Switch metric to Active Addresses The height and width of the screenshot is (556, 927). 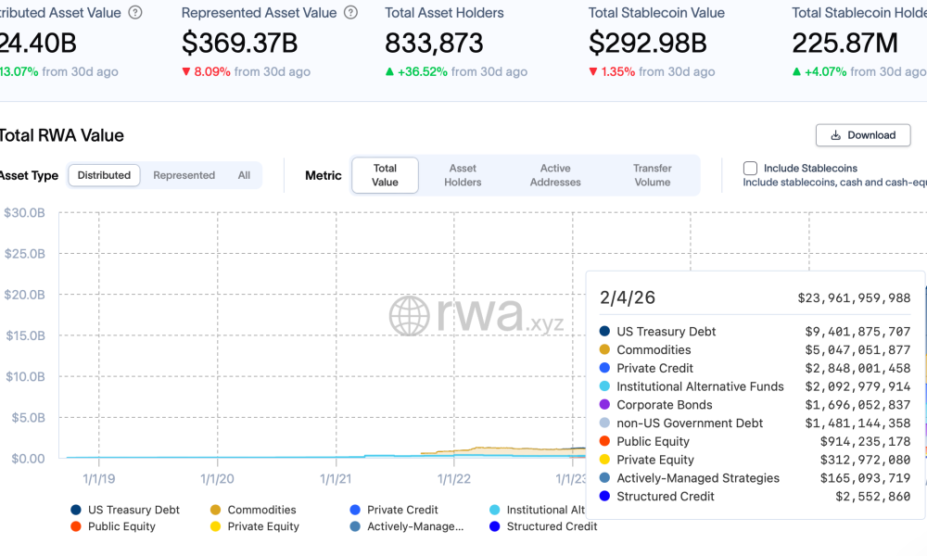point(555,175)
